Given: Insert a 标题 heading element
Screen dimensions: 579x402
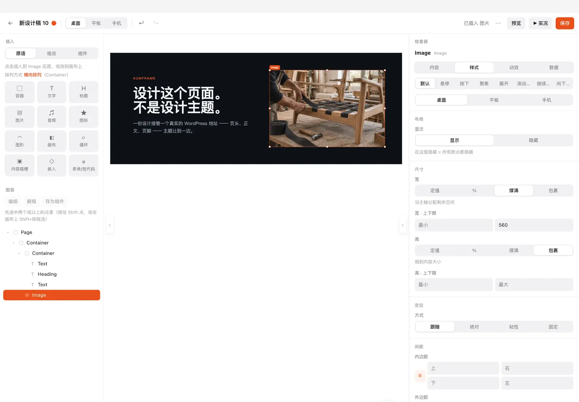Looking at the screenshot, I should click(x=84, y=92).
